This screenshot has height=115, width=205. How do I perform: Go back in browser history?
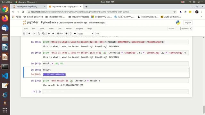13,12
